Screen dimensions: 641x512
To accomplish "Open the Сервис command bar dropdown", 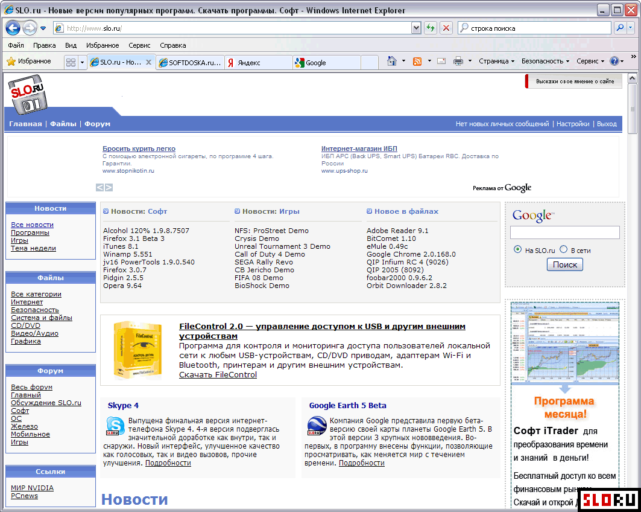I will [590, 61].
